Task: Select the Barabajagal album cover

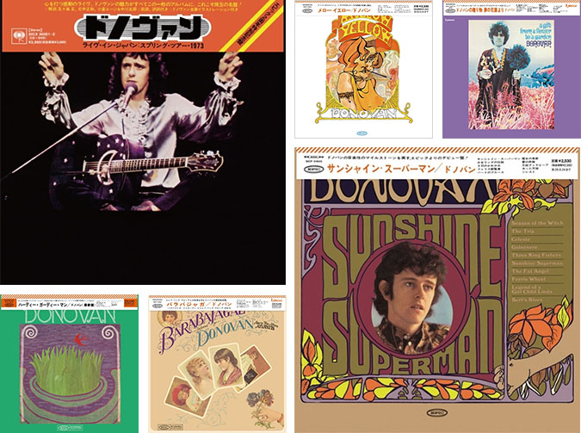Action: coord(218,364)
